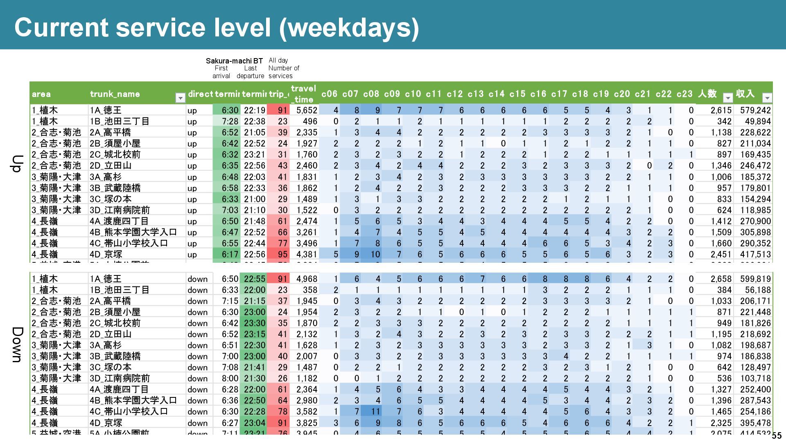
Task: Click the slide title Current service level
Action: (x=216, y=27)
